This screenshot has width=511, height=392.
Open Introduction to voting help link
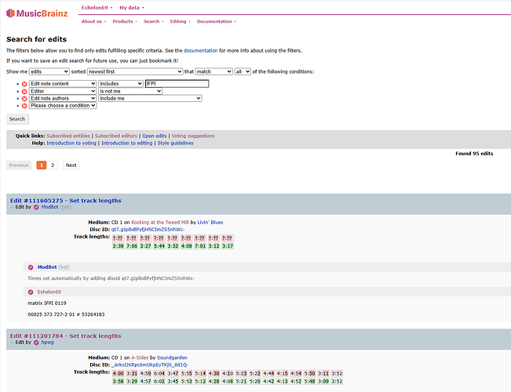click(x=71, y=143)
